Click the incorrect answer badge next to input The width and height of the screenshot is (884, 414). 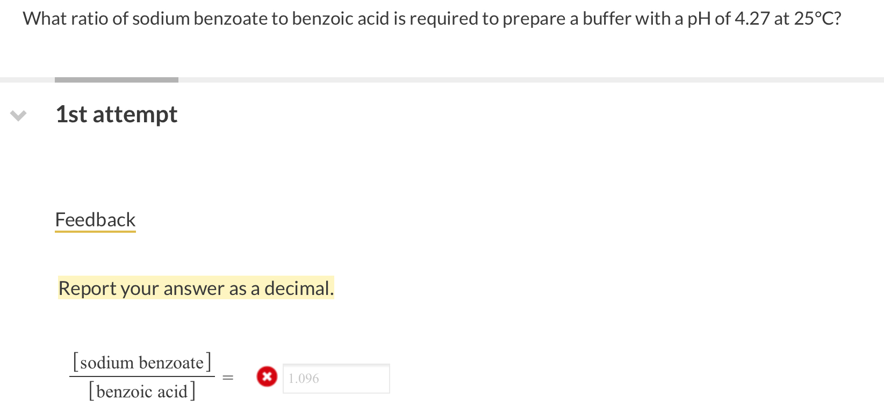point(267,376)
